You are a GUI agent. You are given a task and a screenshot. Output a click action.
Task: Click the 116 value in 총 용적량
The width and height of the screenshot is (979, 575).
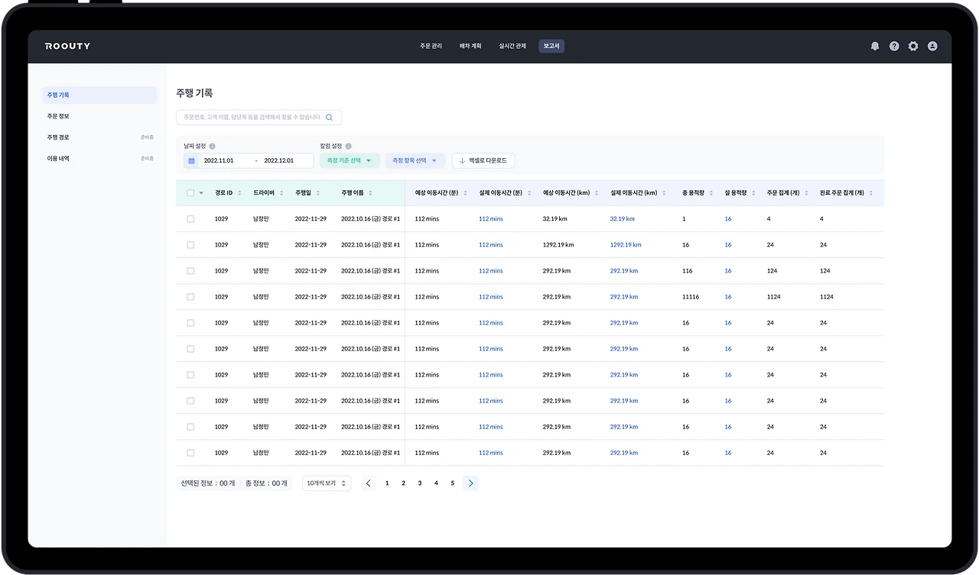coord(687,271)
